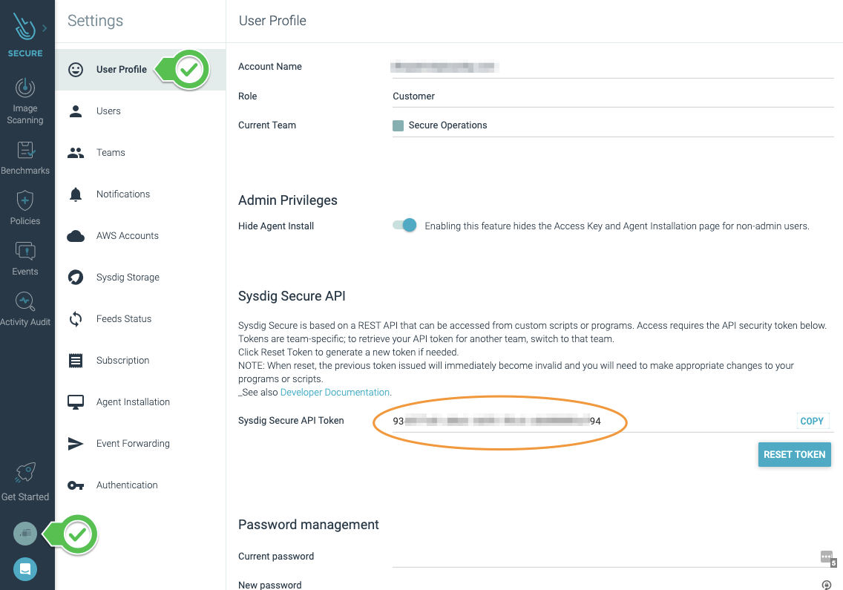Image resolution: width=843 pixels, height=590 pixels.
Task: Click the key icon in New password field
Action: (827, 585)
